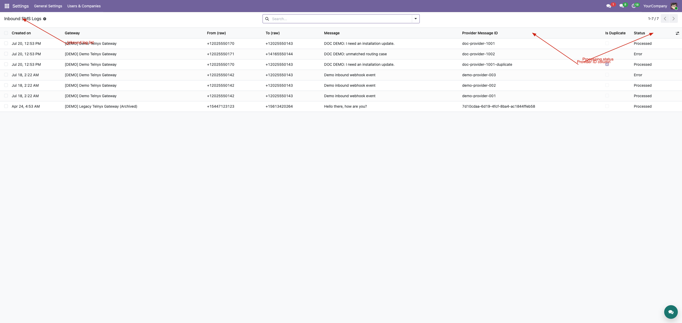Toggle the select-all rows checkbox
Viewport: 682px width, 323px height.
click(6, 33)
